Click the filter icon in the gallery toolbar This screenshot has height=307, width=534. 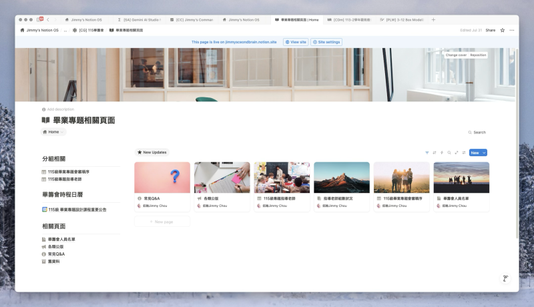tap(427, 153)
